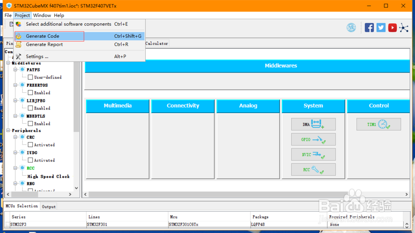Screen dimensions: 415x233
Task: Open ST YouTube channel icon
Action: [393, 27]
